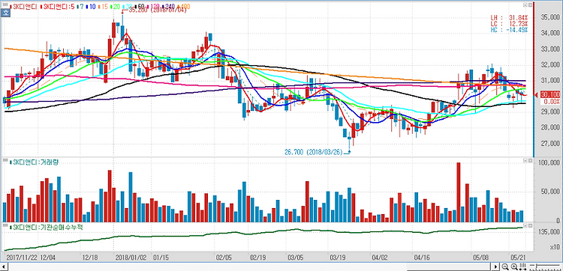
Task: Click the zoom in magnifier icon
Action: coord(514,267)
